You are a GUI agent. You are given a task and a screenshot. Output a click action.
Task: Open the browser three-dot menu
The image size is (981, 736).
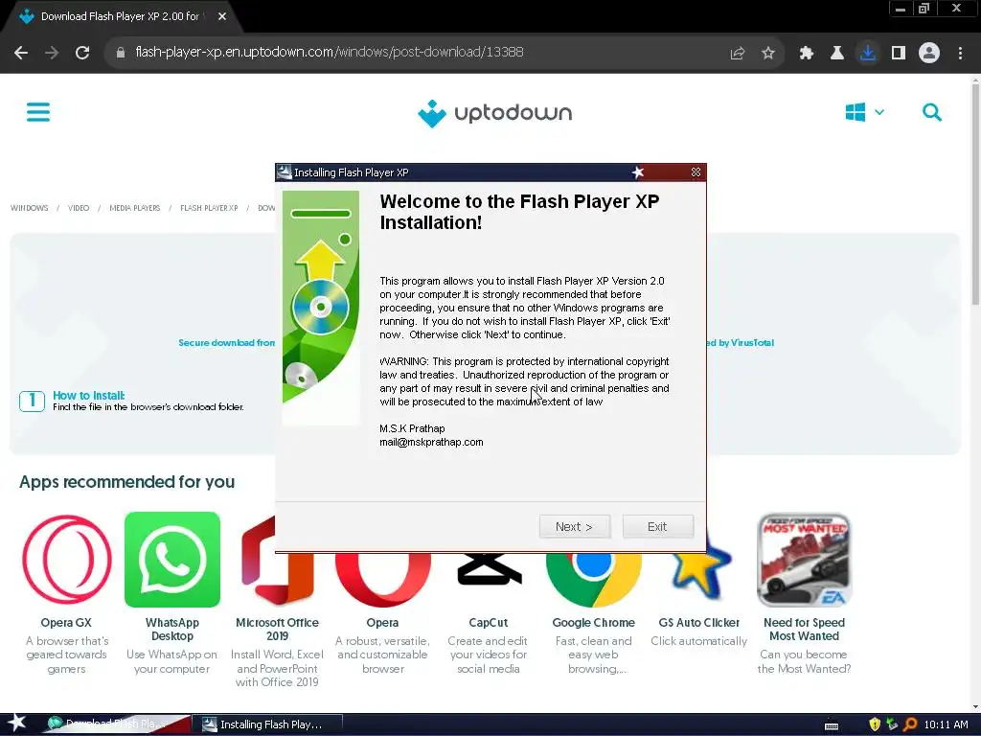[x=960, y=54]
